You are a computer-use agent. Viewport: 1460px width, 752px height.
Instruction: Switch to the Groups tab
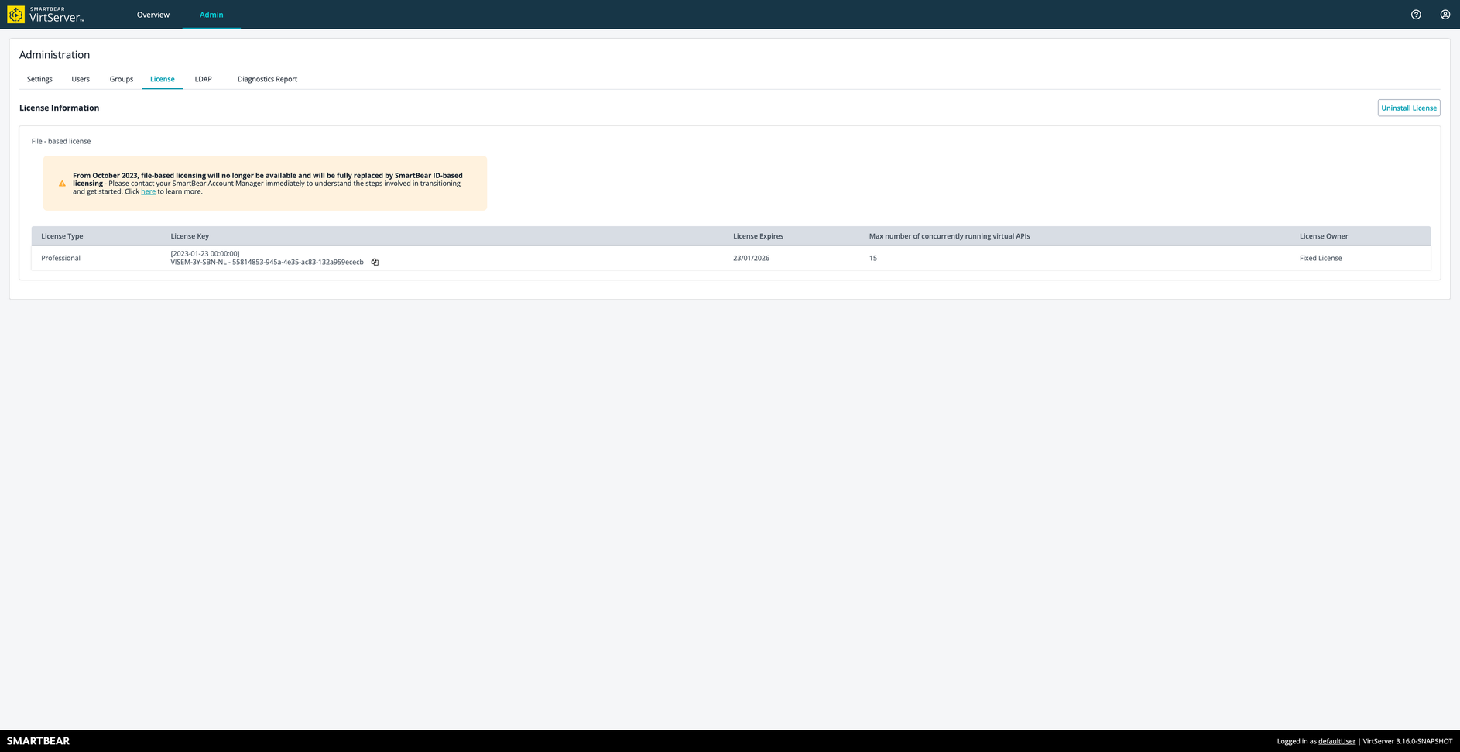coord(122,79)
